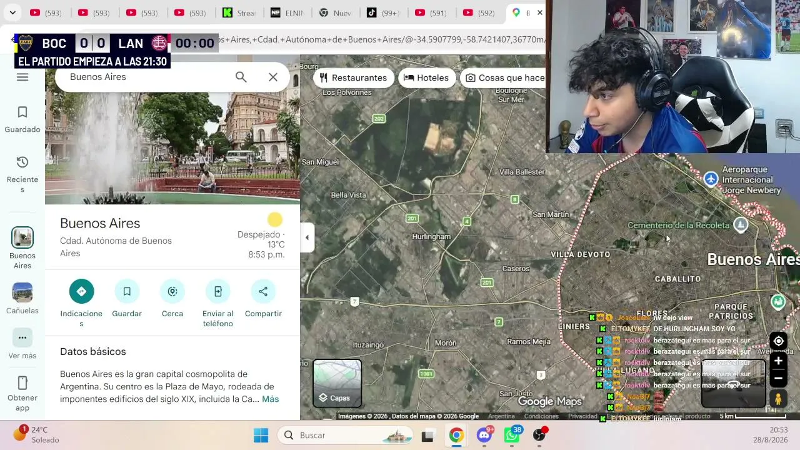Click the Argentina link in map footer
This screenshot has width=800, height=450.
coord(501,416)
